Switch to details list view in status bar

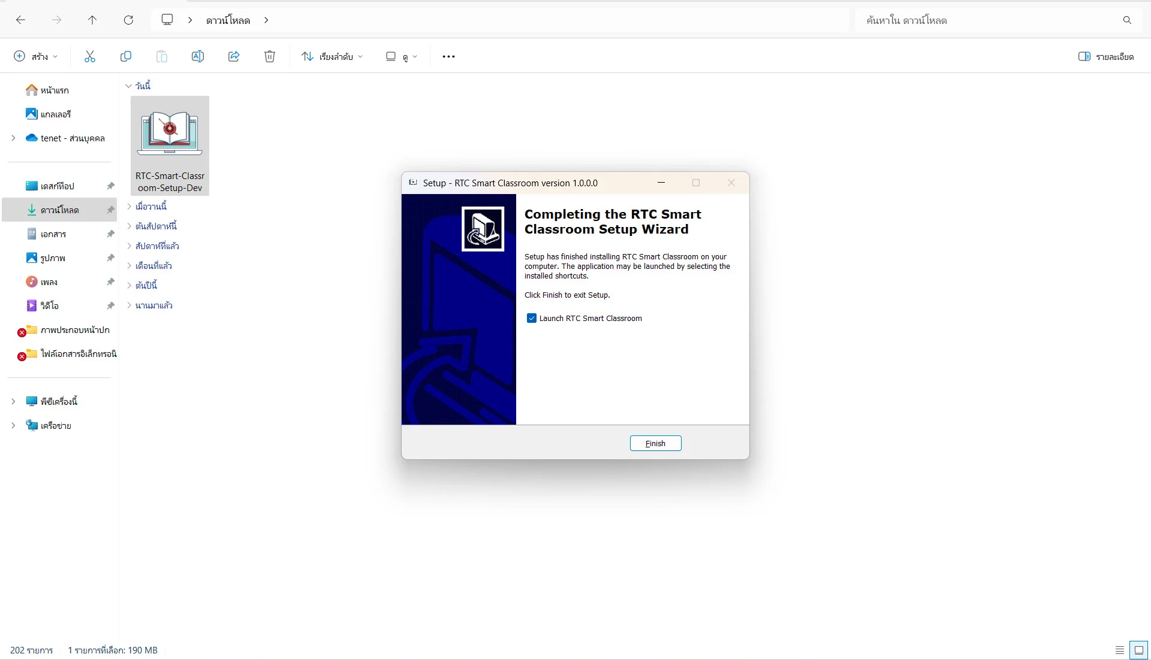(1119, 650)
